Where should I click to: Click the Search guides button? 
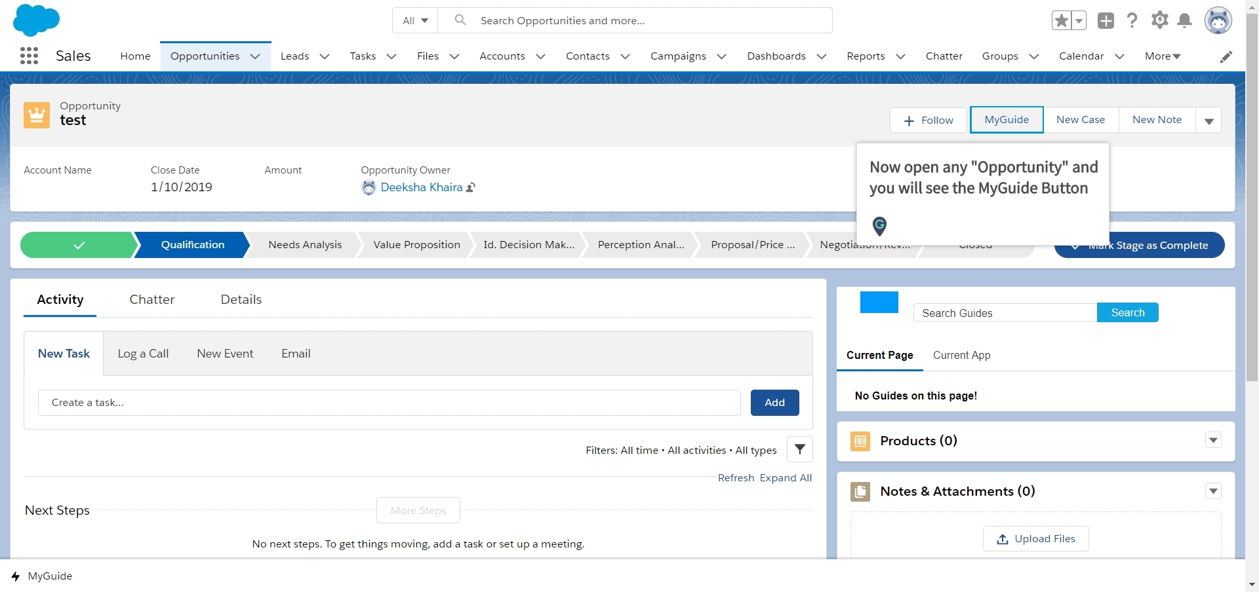pyautogui.click(x=1127, y=312)
